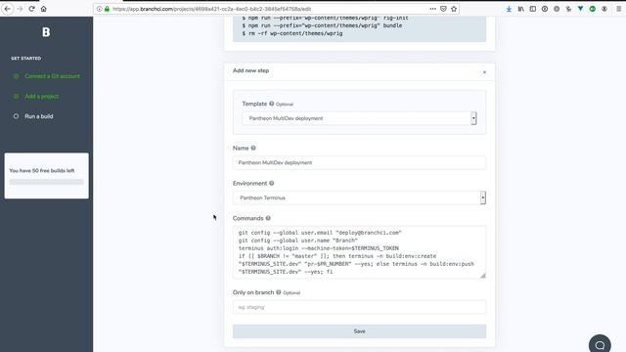The height and width of the screenshot is (352, 626).
Task: Click the green circular extension icon
Action: [x=593, y=9]
